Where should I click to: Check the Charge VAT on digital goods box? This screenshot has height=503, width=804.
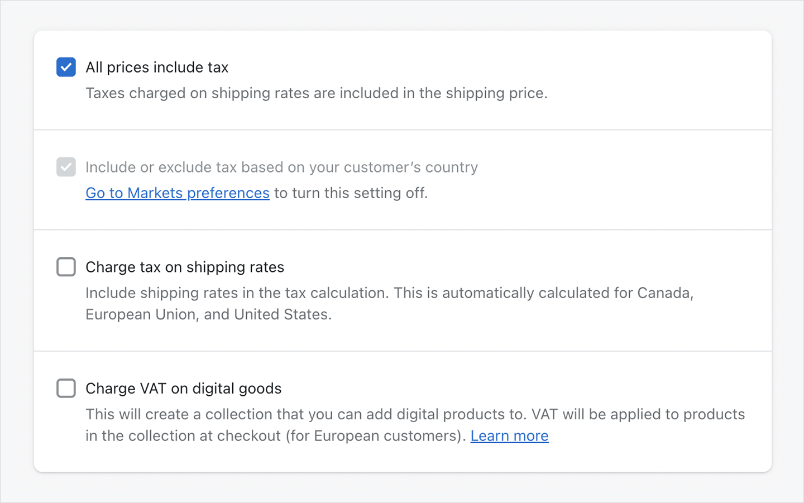pyautogui.click(x=66, y=388)
